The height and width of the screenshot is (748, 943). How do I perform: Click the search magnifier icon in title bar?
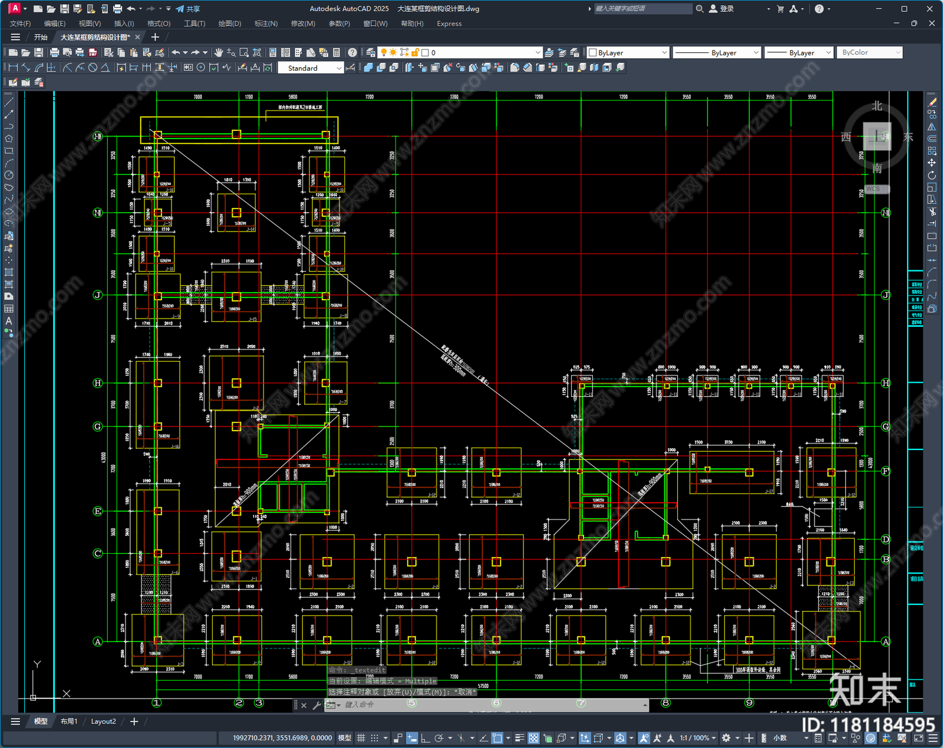[700, 9]
